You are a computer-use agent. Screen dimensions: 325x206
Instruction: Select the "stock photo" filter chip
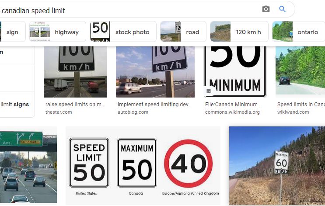point(123,31)
